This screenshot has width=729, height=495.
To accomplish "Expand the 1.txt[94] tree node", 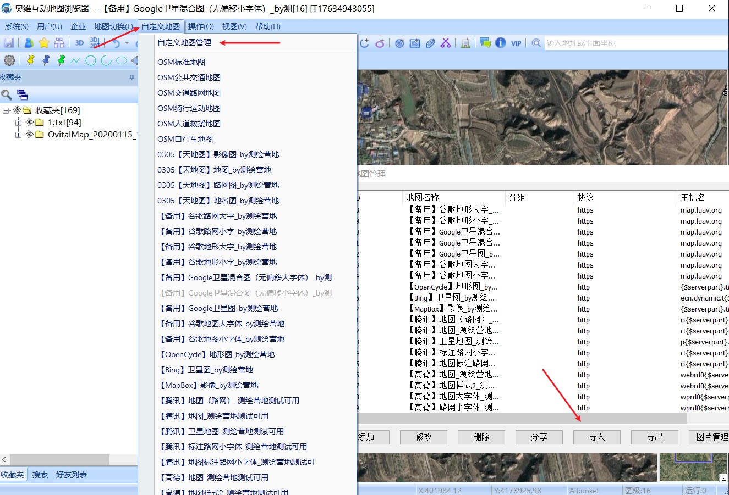I will (18, 122).
